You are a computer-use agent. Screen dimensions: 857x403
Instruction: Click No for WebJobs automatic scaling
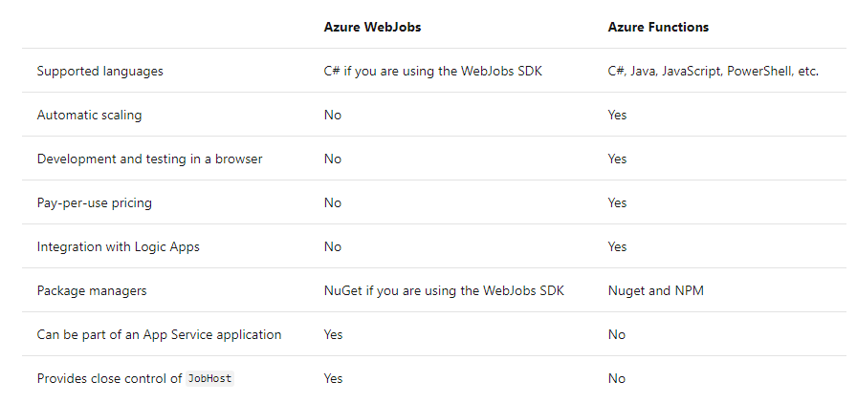[x=332, y=115]
